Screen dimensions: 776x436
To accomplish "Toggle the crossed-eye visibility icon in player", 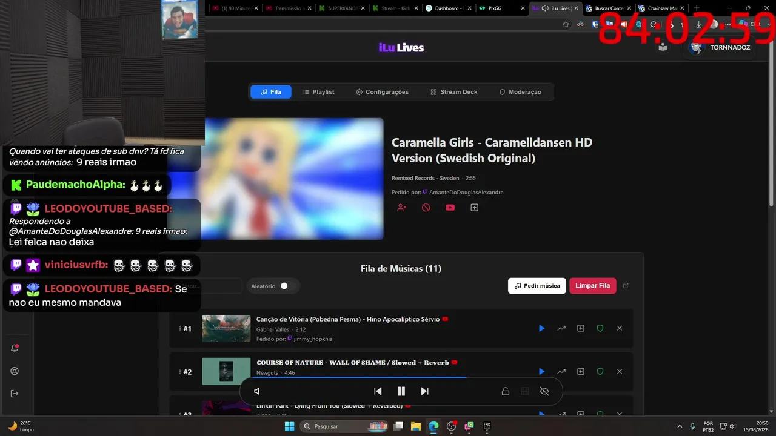I will [544, 391].
